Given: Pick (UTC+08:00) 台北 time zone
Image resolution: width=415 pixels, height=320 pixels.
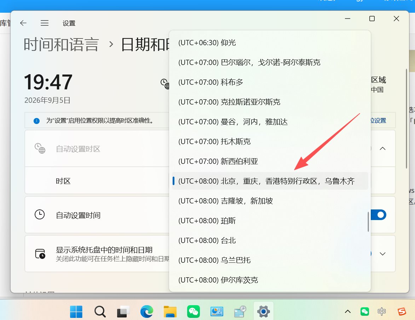Looking at the screenshot, I should (x=270, y=241).
